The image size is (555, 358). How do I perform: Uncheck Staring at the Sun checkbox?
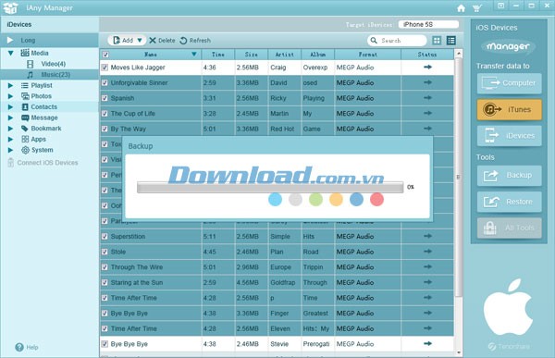[x=105, y=282]
